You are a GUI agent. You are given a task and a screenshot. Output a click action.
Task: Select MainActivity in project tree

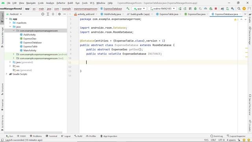(x=30, y=50)
